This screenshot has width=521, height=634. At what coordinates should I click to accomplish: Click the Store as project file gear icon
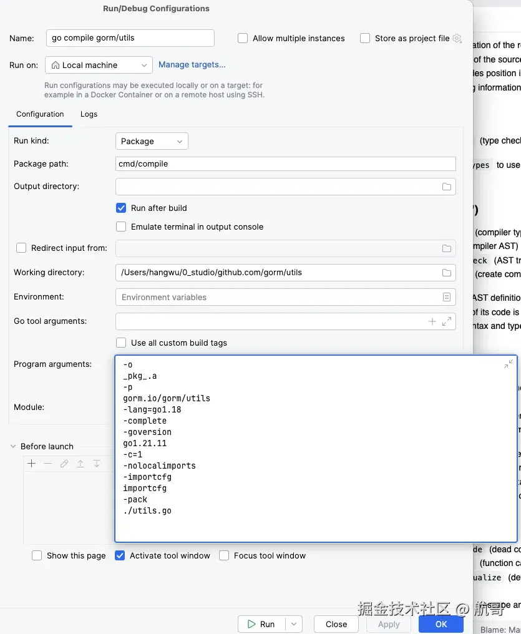pos(457,39)
